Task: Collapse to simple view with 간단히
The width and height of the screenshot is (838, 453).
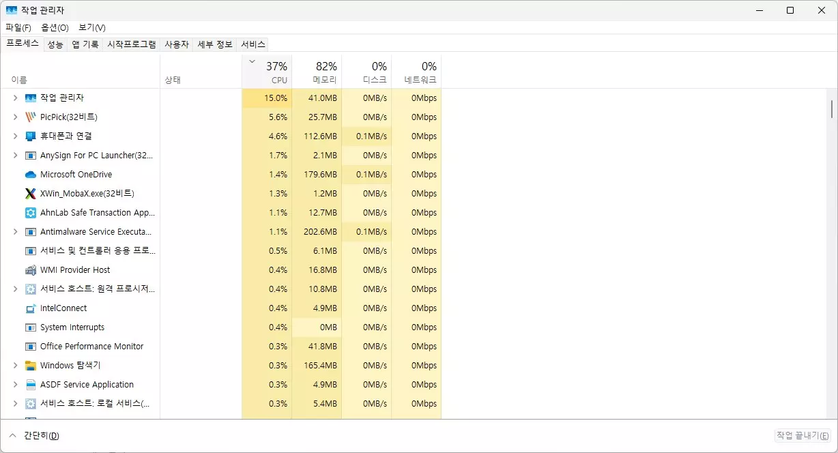Action: (x=33, y=436)
